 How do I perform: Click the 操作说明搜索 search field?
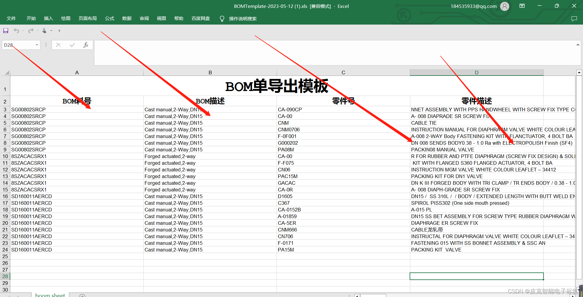pos(243,19)
